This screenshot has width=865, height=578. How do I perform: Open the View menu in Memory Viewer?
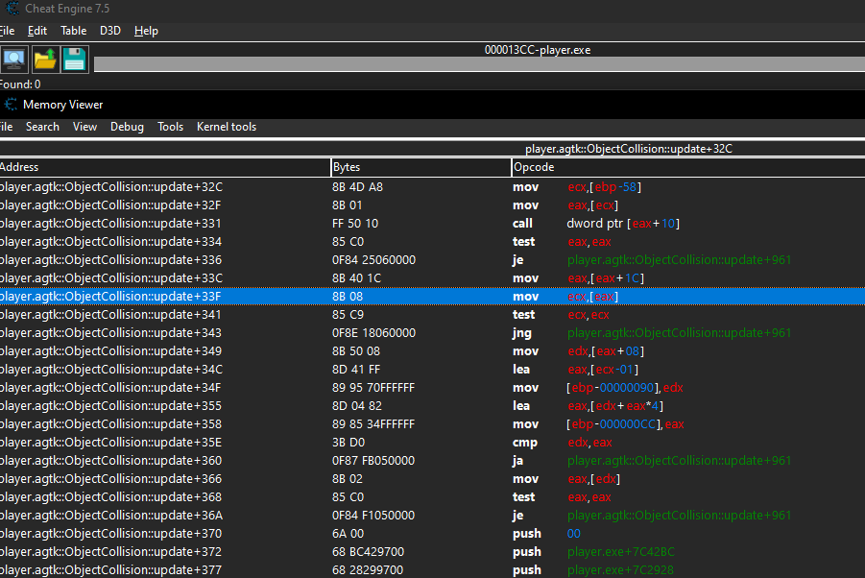pos(84,127)
